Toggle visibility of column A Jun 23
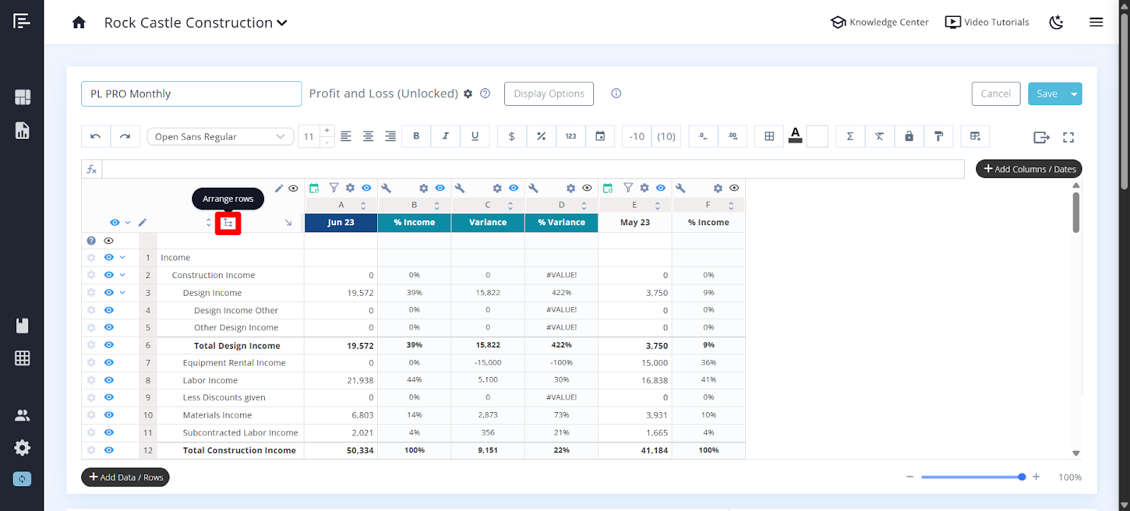 click(x=367, y=188)
